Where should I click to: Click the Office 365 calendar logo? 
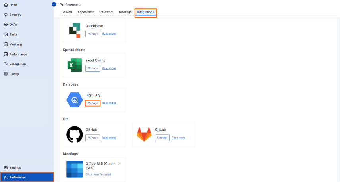[x=75, y=169]
